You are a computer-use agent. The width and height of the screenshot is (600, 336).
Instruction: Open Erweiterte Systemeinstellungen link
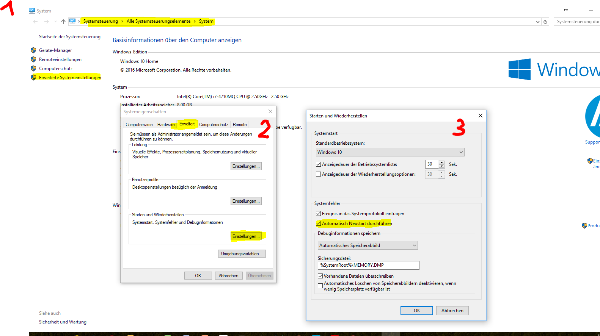pos(70,78)
